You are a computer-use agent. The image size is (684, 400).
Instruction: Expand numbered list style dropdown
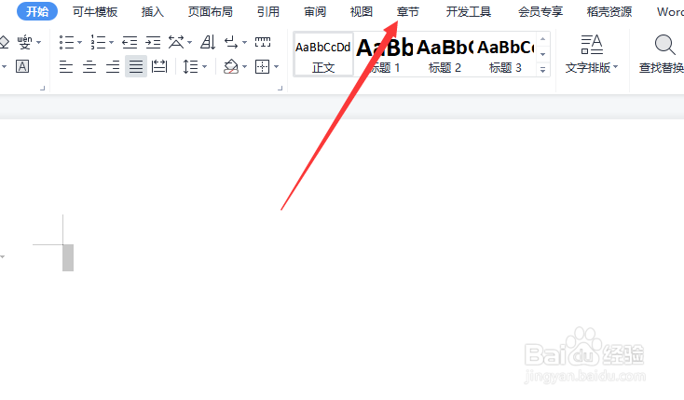coord(111,42)
